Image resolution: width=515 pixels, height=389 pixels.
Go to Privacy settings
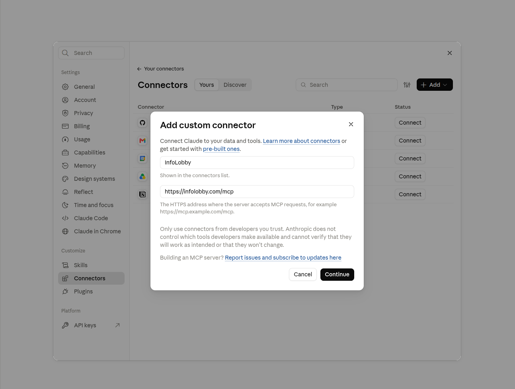click(91, 113)
